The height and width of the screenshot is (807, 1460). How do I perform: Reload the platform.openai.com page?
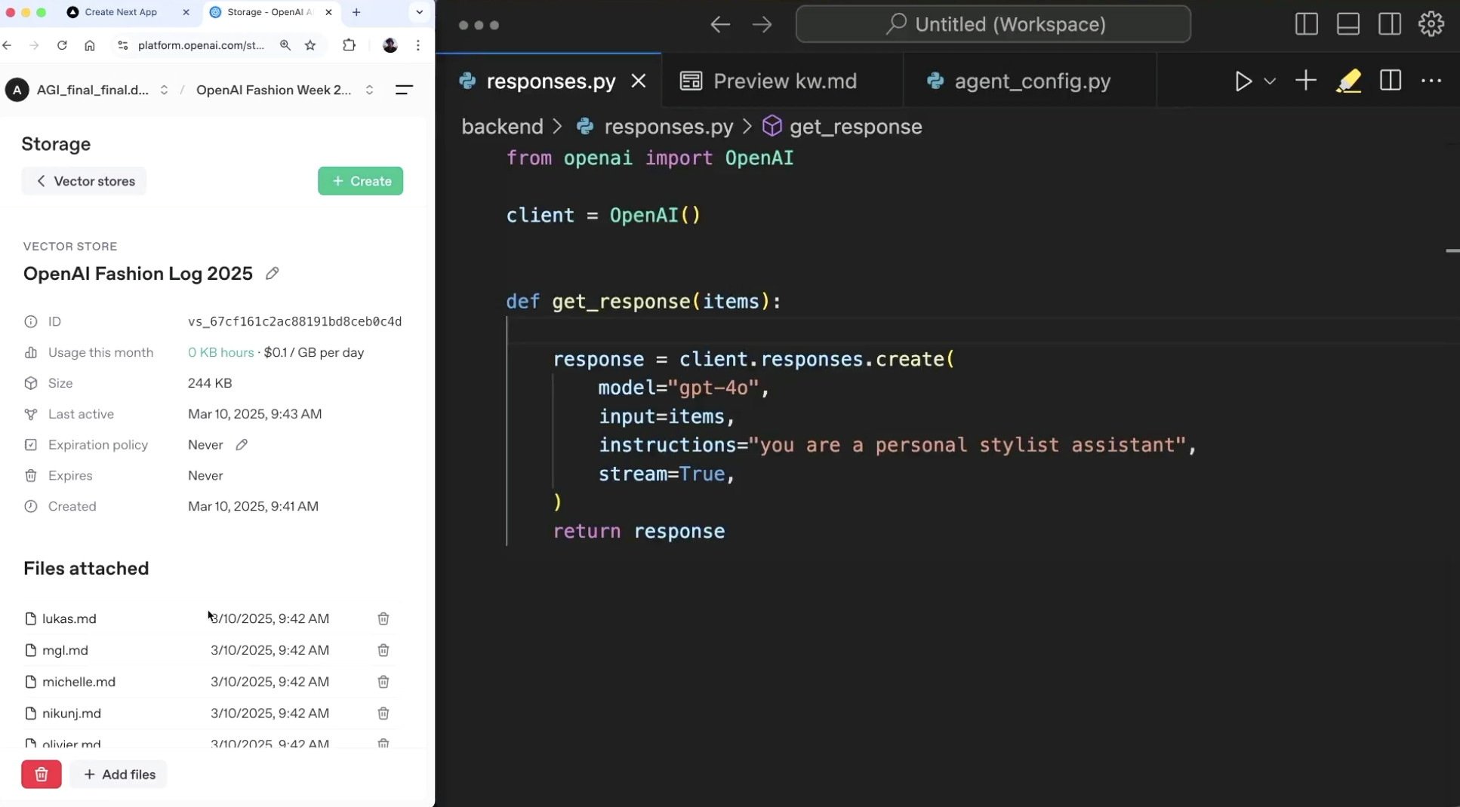coord(62,45)
